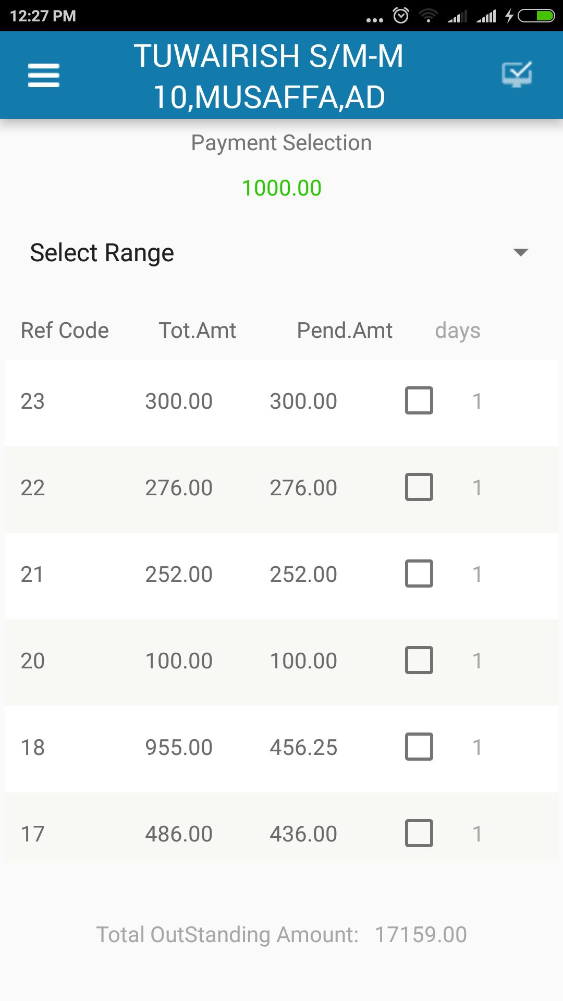Tap the alarm clock status icon
The width and height of the screenshot is (563, 1001).
point(400,16)
